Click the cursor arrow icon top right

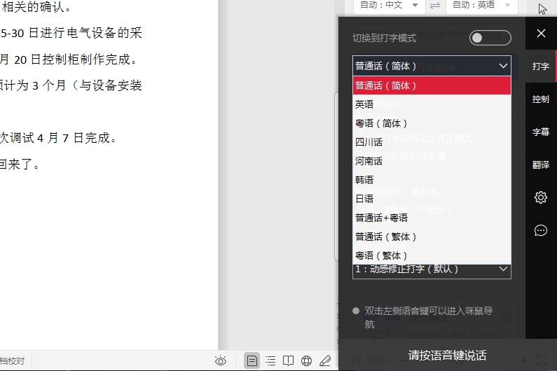(x=542, y=9)
